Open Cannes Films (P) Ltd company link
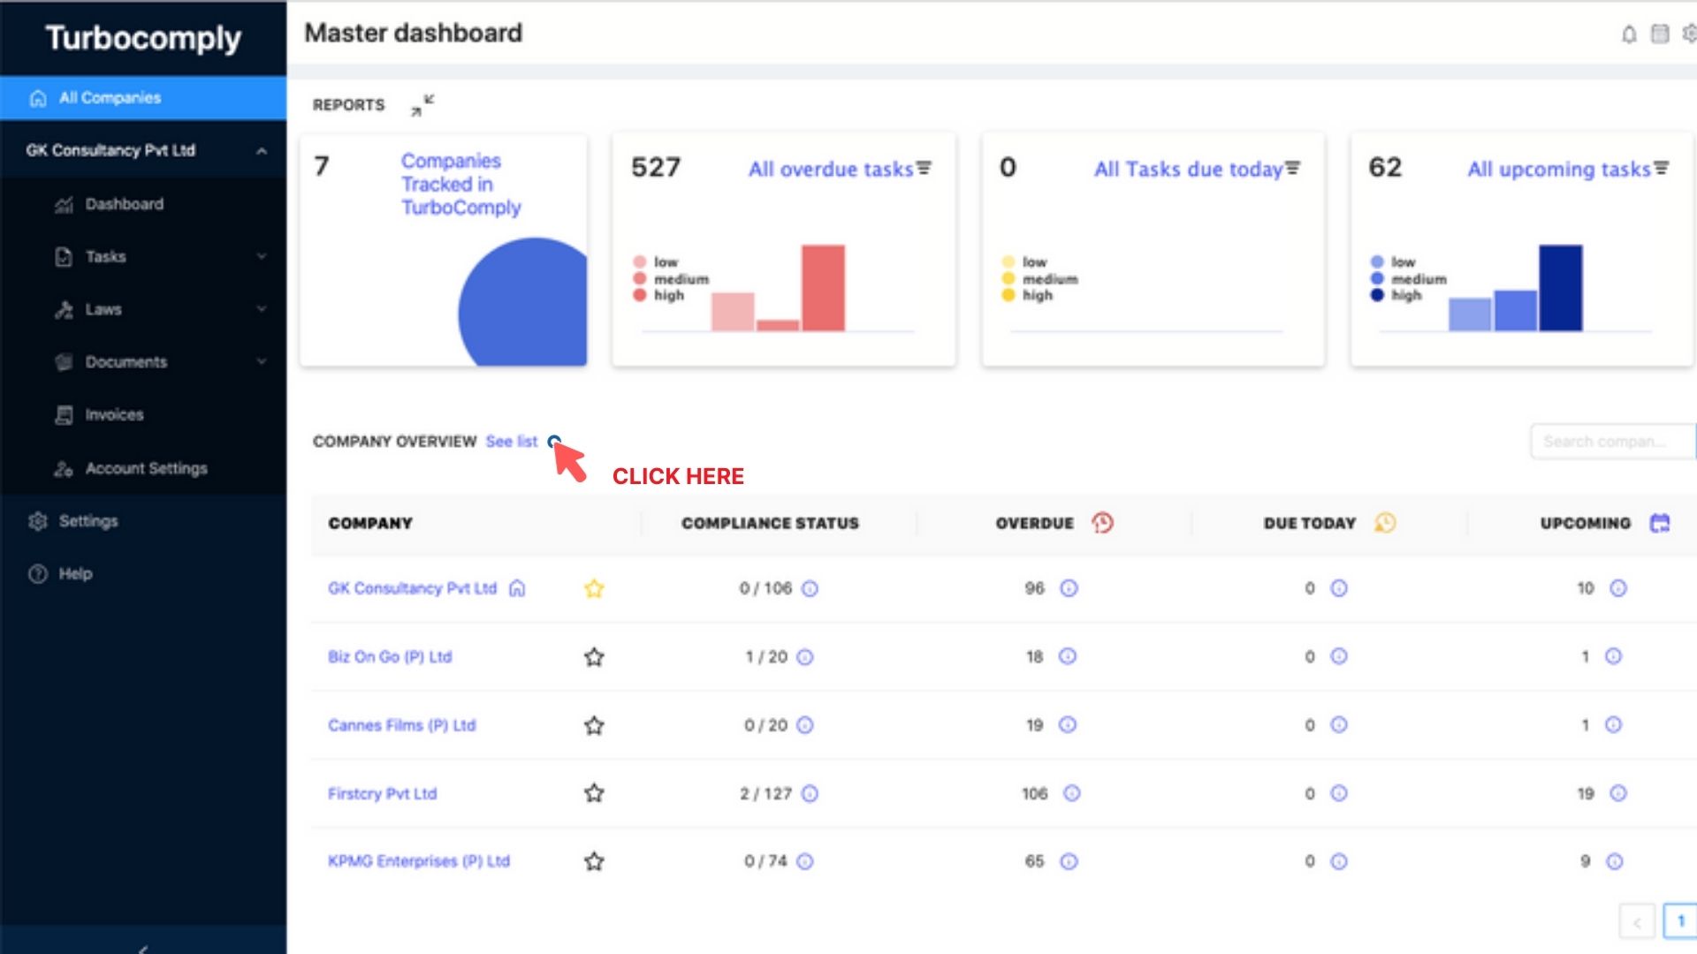1697x954 pixels. click(x=401, y=725)
